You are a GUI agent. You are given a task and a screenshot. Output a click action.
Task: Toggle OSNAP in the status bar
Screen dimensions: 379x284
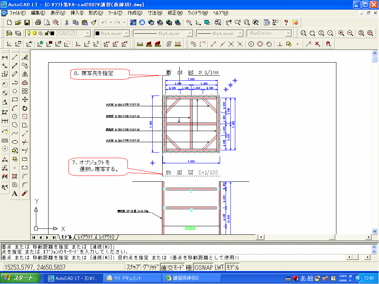(203, 267)
